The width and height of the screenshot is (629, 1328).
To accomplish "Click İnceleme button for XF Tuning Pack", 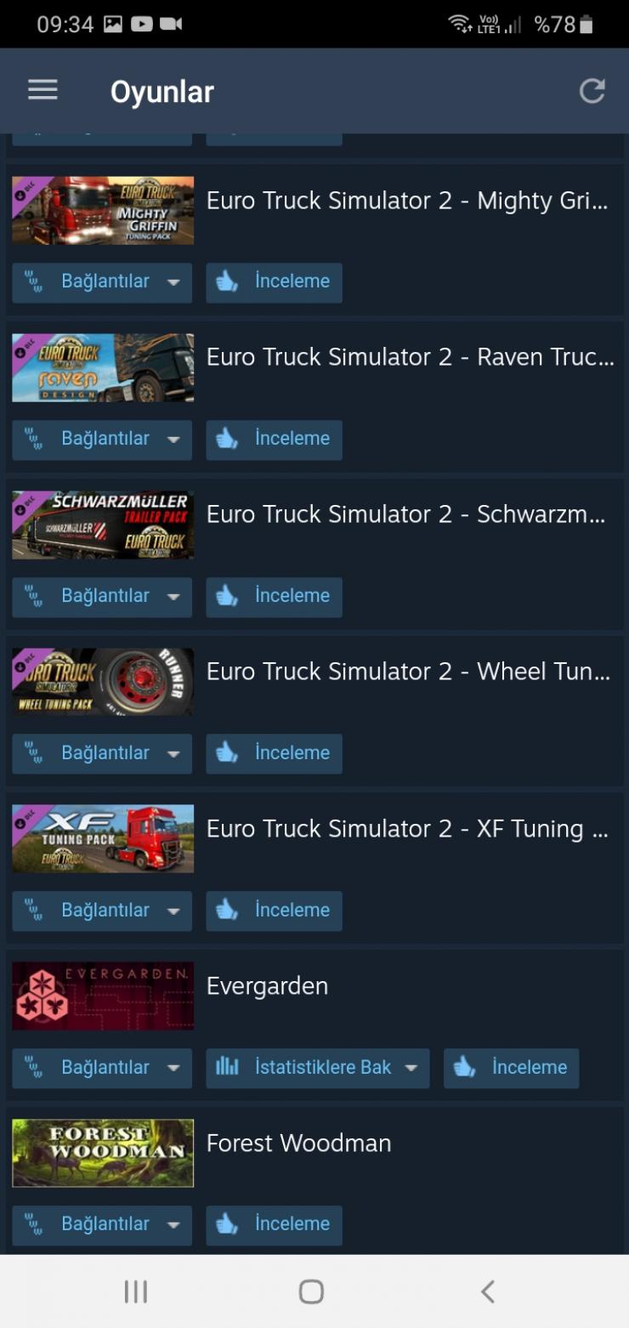I will point(274,911).
